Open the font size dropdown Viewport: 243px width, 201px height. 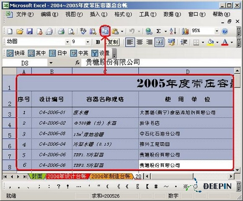pyautogui.click(x=88, y=42)
